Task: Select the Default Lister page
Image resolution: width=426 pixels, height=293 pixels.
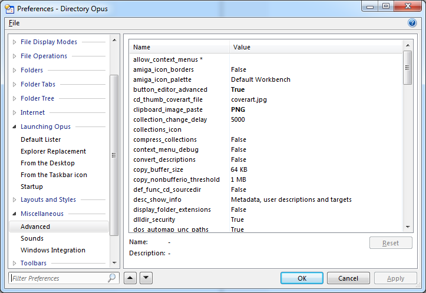Action: [x=41, y=139]
